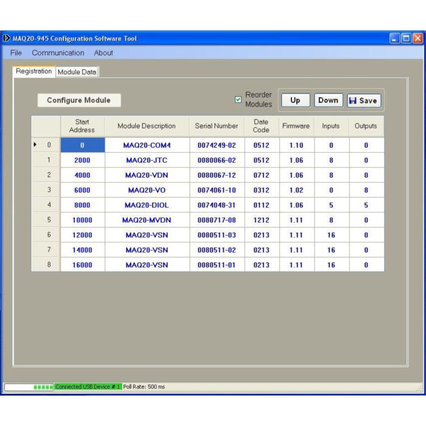Click start address 2000 cell
Screen dimensions: 426x426
83,160
